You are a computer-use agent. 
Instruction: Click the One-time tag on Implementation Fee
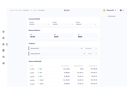point(90,54)
